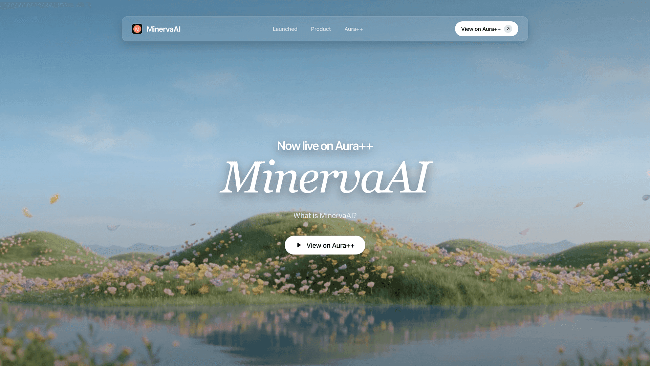Click the large MinervaAI hero title
650x366 pixels.
(x=326, y=177)
